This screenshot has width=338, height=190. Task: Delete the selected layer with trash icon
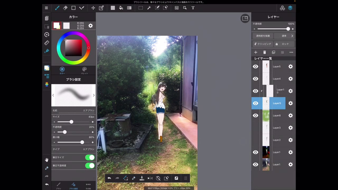(x=264, y=52)
